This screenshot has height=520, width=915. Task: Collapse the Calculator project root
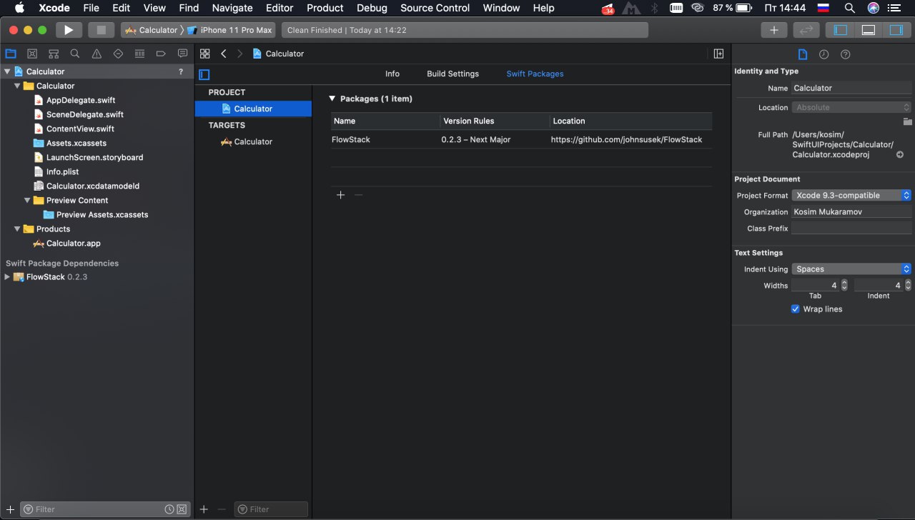point(7,71)
